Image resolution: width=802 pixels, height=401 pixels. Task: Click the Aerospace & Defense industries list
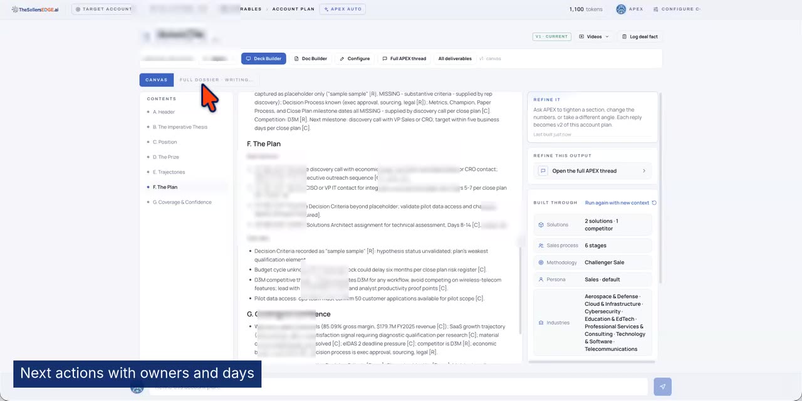615,323
